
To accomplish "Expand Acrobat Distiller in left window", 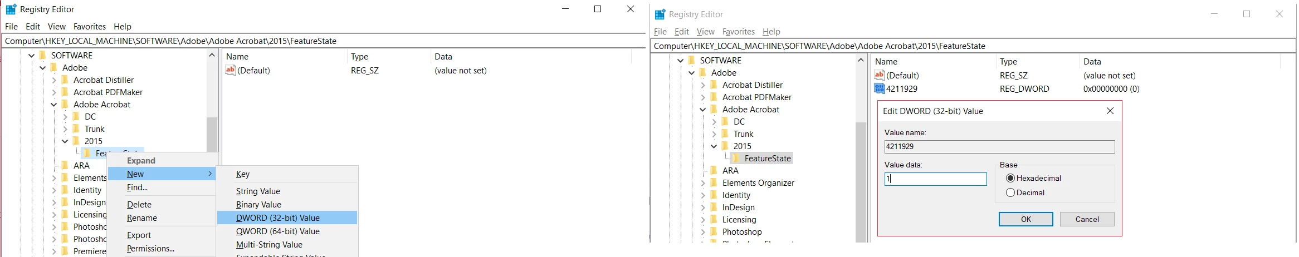I will (54, 80).
